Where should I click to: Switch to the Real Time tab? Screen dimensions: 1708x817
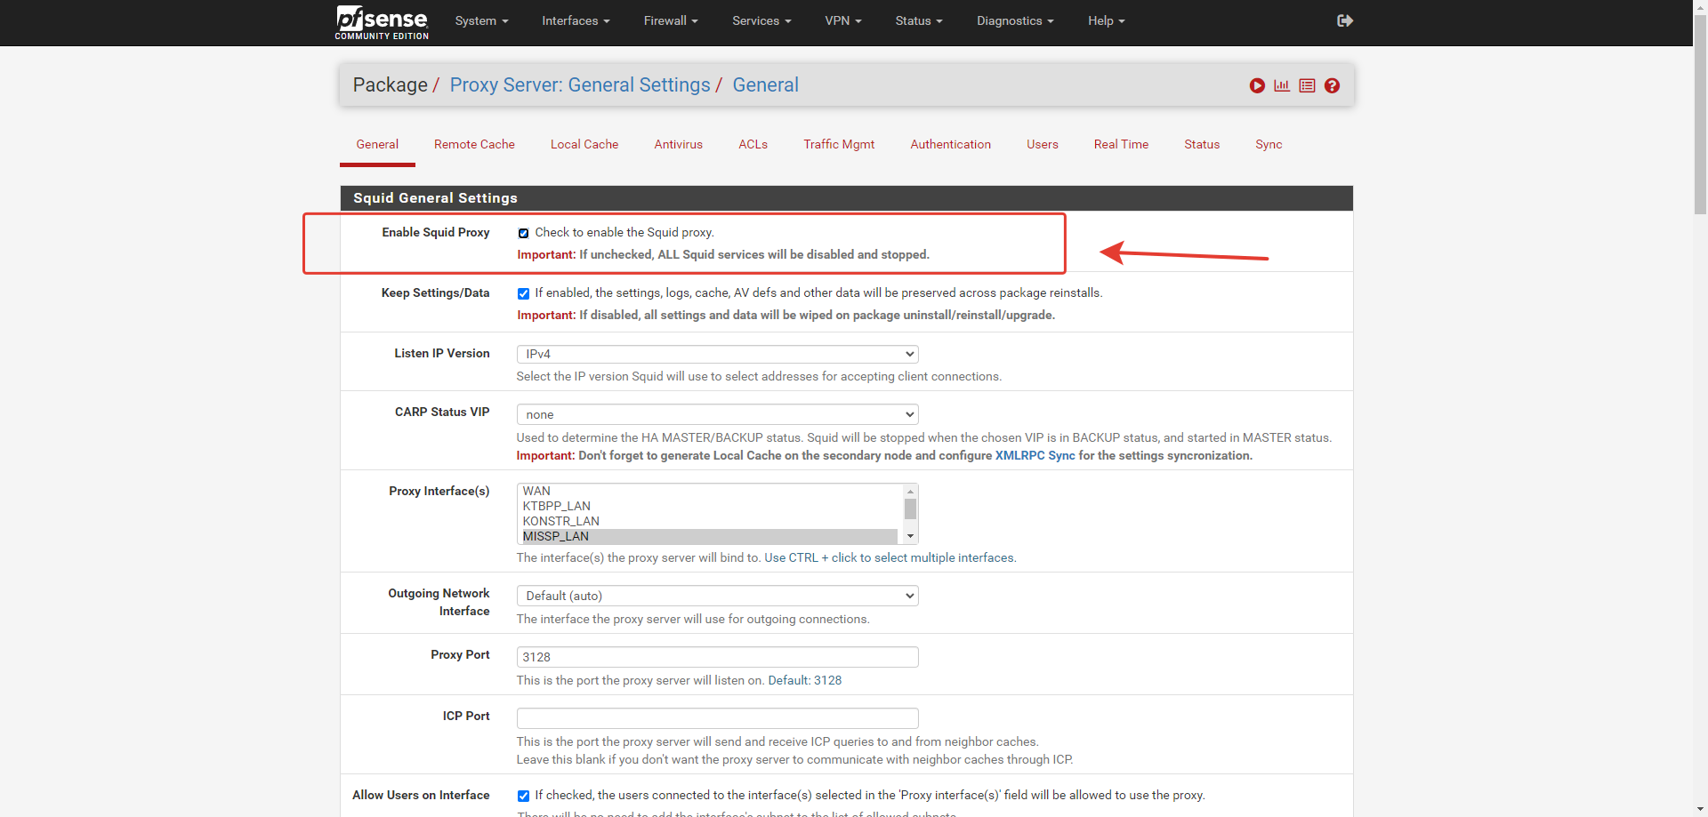tap(1121, 145)
